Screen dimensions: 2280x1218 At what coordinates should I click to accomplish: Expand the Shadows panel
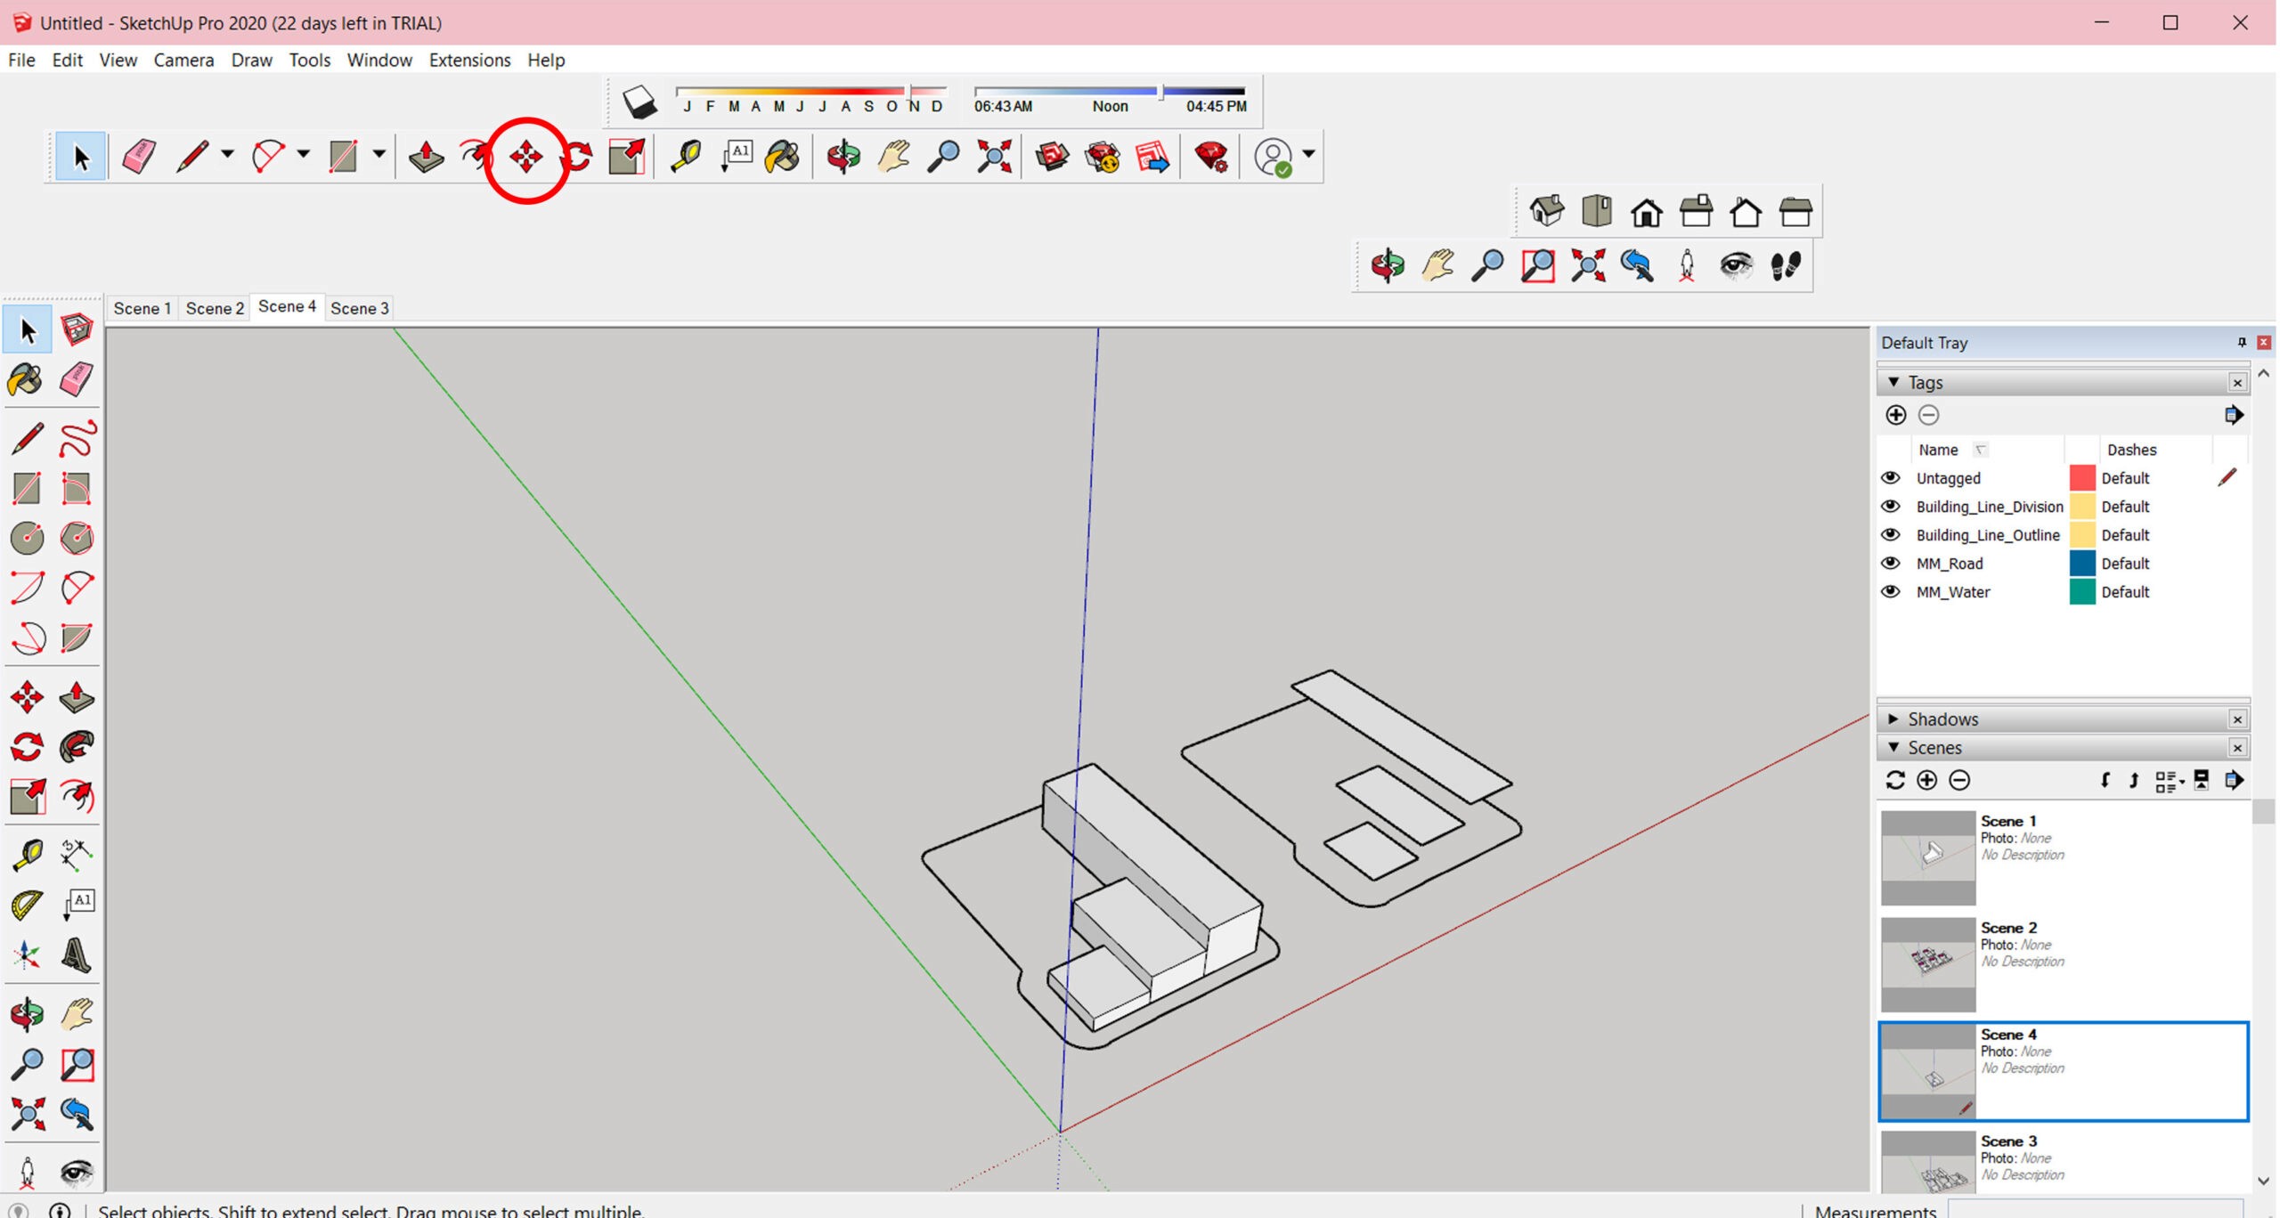coord(1893,719)
